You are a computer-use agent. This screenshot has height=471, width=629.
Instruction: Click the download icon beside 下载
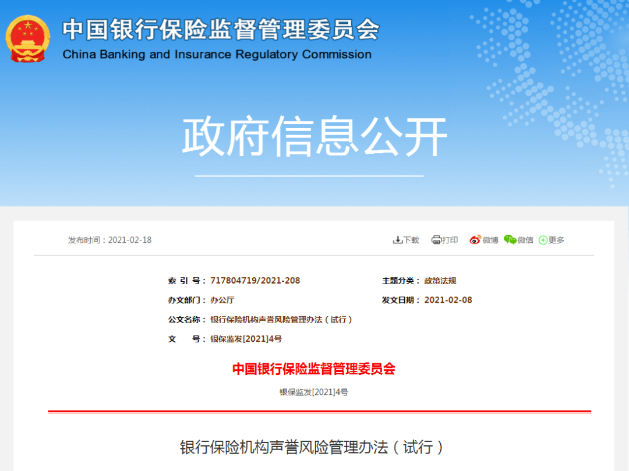click(397, 240)
